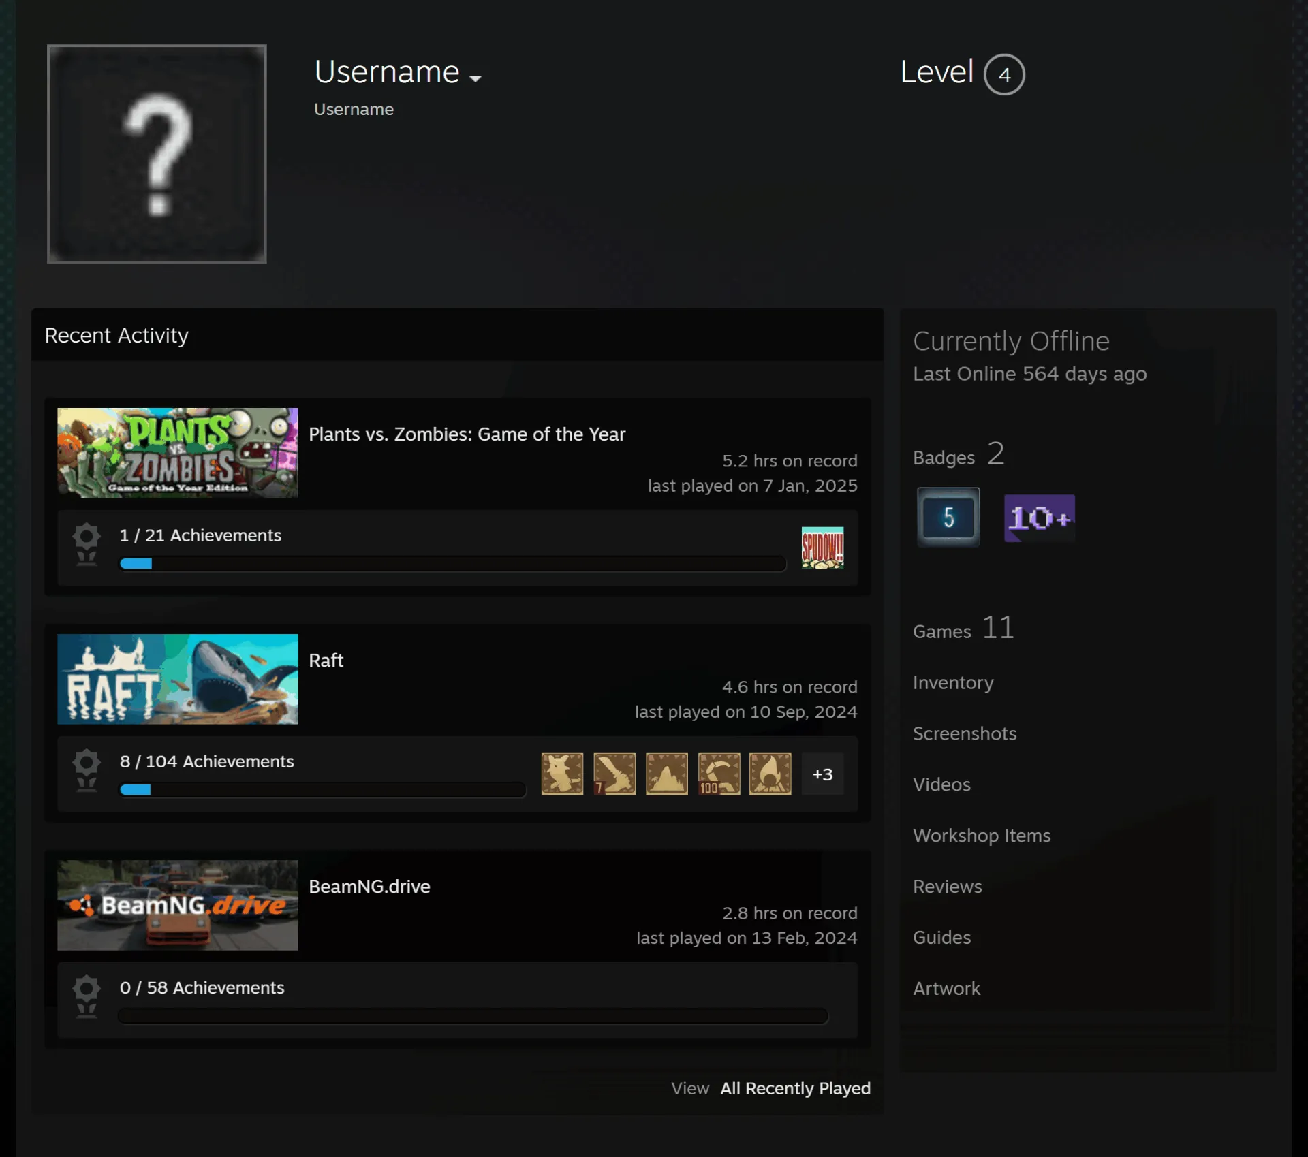The image size is (1308, 1157).
Task: Click Plants vs. Zombies: Game of the Year title
Action: tap(467, 434)
